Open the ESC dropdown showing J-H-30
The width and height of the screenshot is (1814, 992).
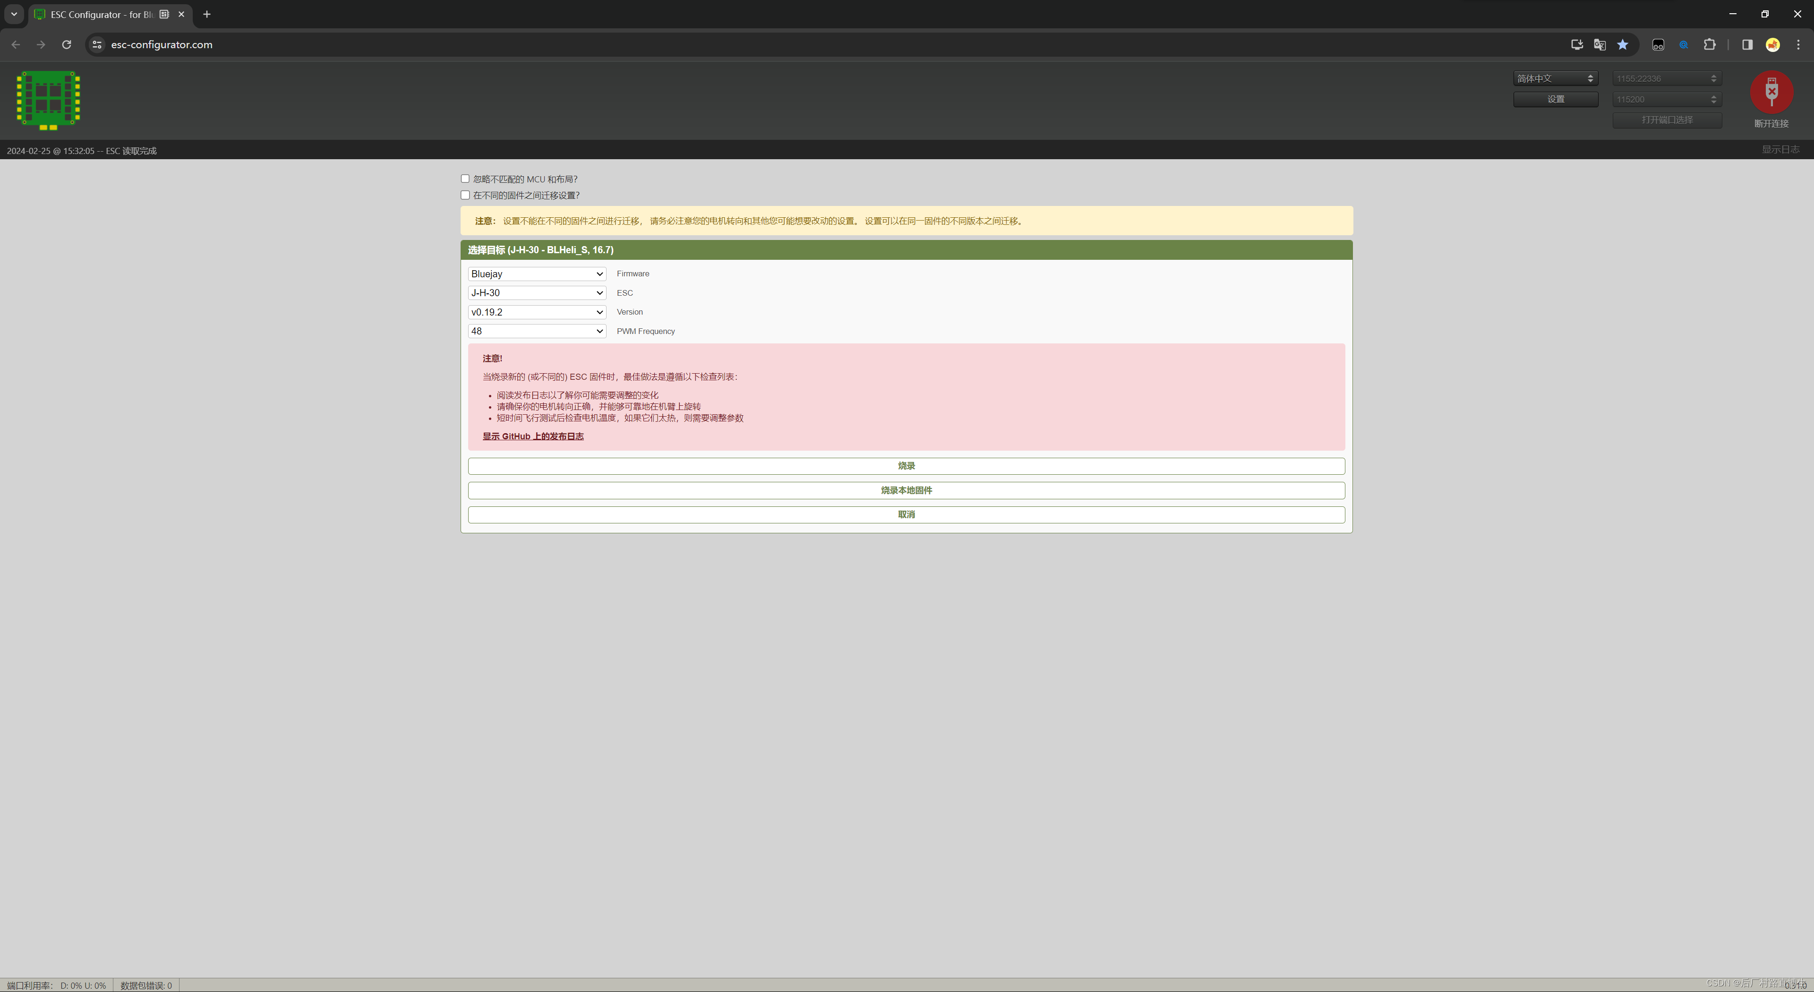[x=537, y=293]
